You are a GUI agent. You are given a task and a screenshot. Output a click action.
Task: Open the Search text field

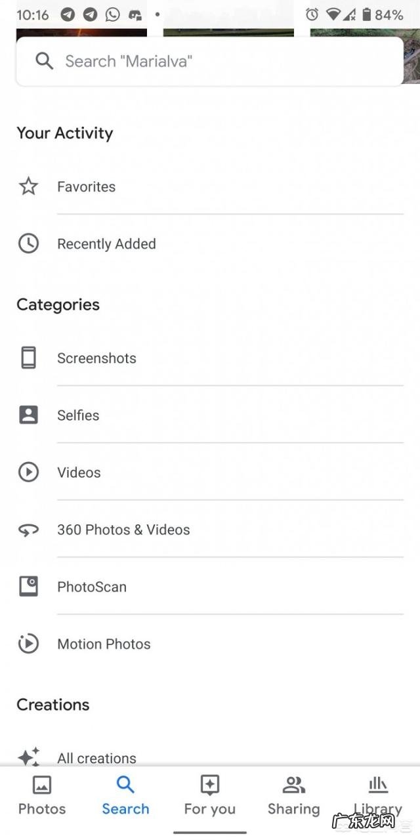click(x=197, y=60)
